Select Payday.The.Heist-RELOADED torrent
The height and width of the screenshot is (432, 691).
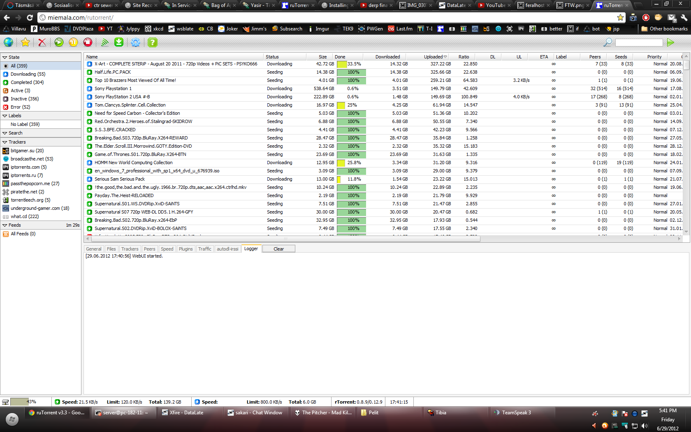pos(384,195)
